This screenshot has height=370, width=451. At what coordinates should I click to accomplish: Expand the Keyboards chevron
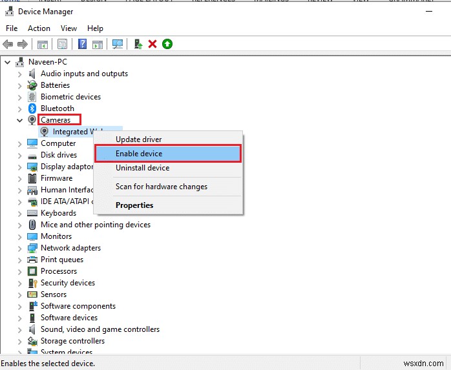19,214
